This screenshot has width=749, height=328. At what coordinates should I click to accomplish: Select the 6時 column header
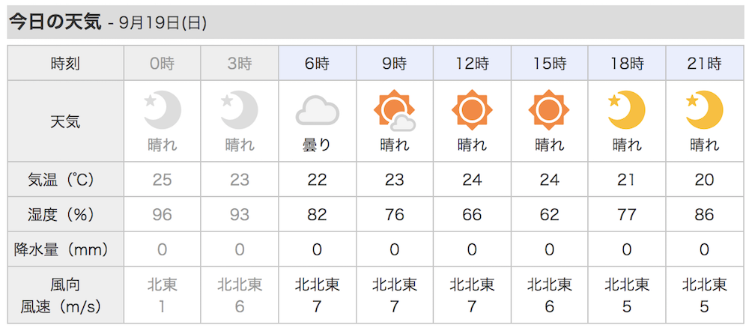[x=317, y=63]
